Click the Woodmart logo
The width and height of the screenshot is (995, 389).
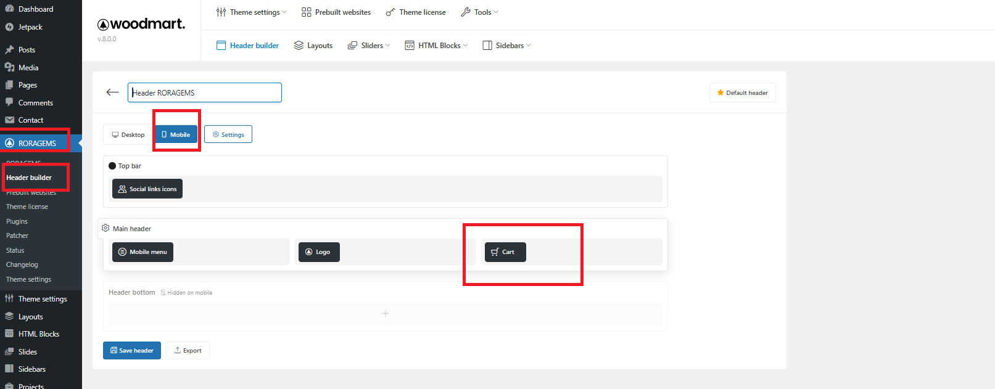click(x=141, y=24)
